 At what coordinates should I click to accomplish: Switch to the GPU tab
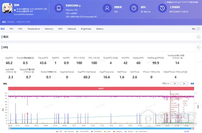pos(60,29)
